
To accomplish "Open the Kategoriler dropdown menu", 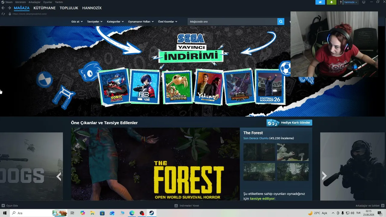I will [115, 22].
